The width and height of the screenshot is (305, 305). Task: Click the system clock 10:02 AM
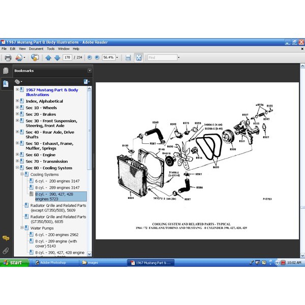point(294,263)
